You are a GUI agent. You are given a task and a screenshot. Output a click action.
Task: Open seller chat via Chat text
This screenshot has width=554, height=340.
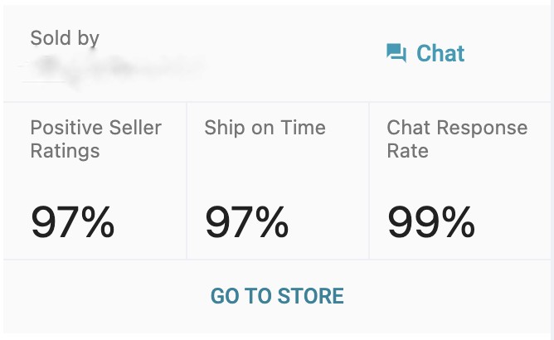tap(440, 53)
